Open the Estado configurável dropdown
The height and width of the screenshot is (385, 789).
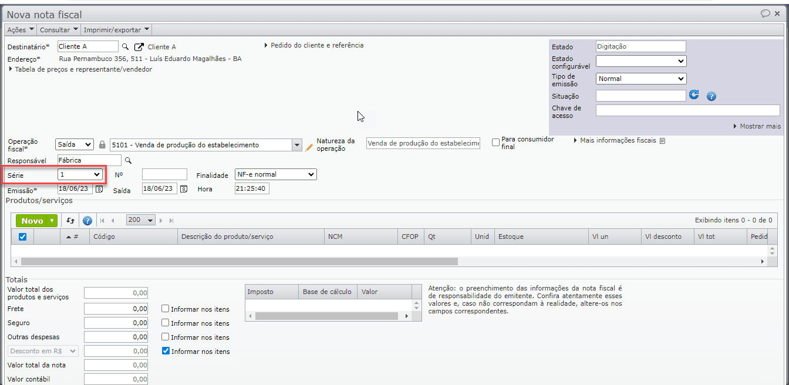[x=641, y=61]
